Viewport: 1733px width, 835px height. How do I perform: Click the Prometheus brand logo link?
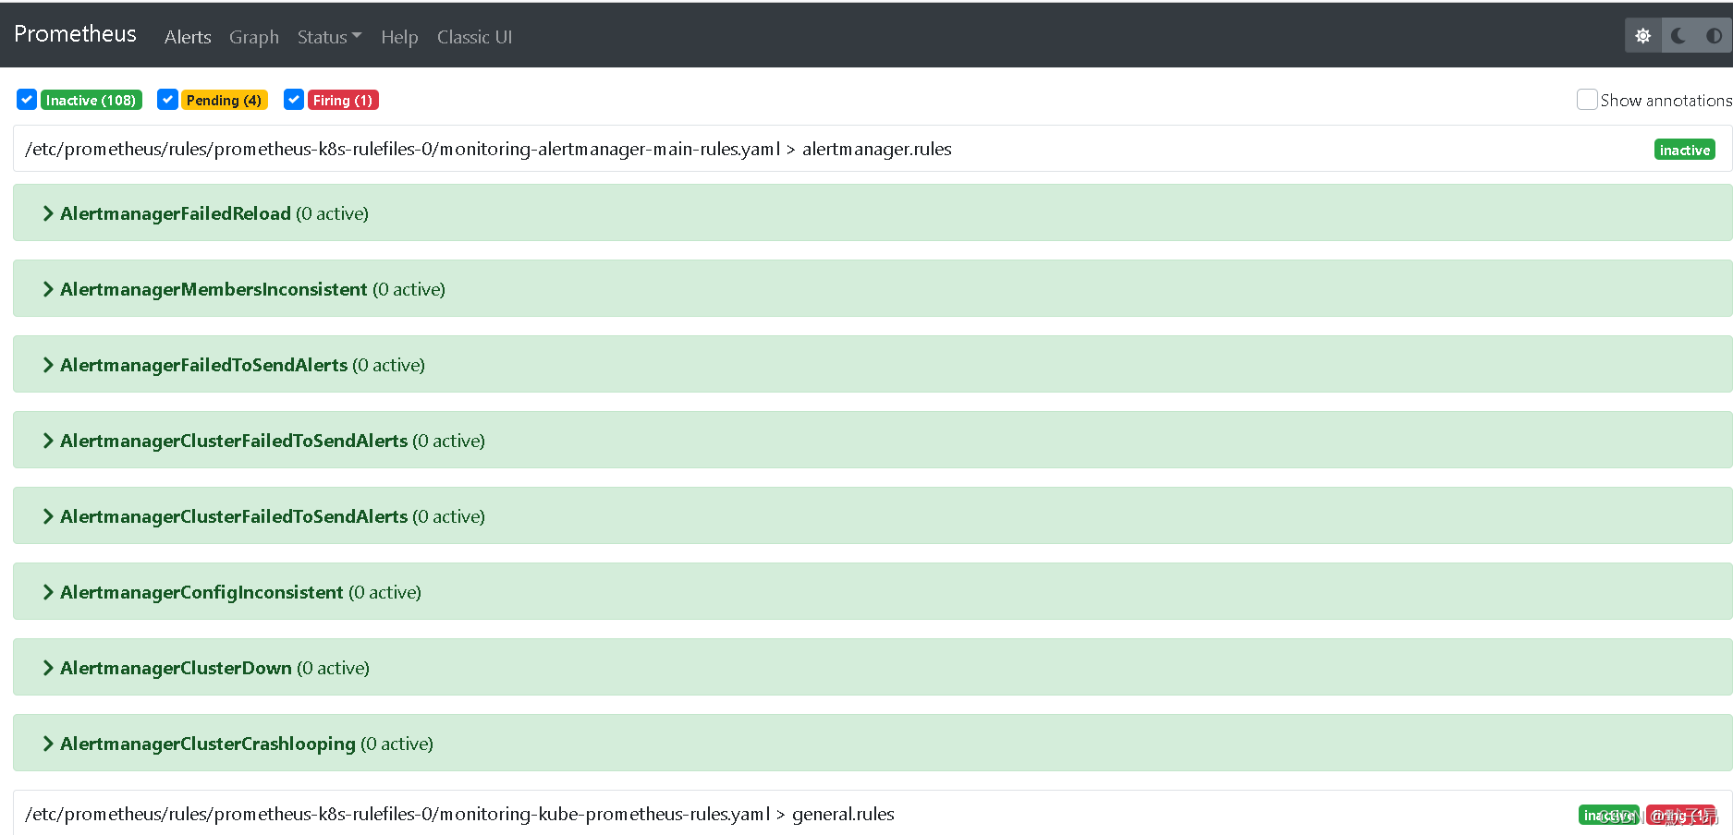[75, 34]
